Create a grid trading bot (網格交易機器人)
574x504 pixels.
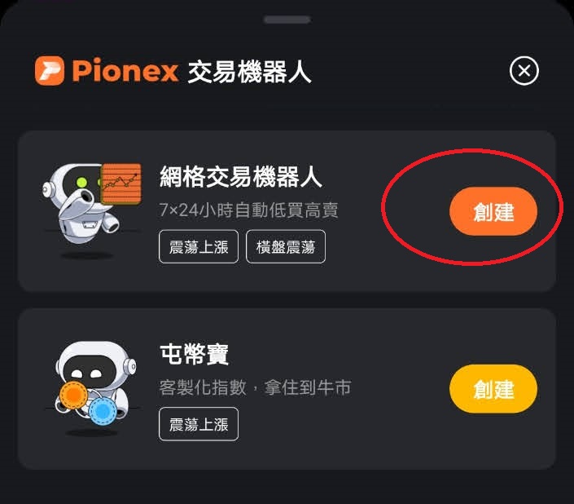(493, 211)
